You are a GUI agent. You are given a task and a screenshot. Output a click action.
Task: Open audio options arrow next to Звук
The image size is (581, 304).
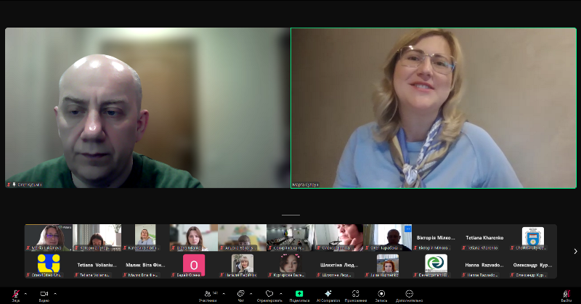tap(25, 294)
